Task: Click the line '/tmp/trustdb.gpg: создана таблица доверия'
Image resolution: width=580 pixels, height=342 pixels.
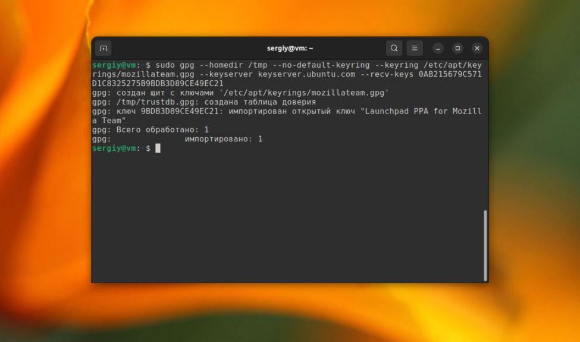Action: [216, 102]
